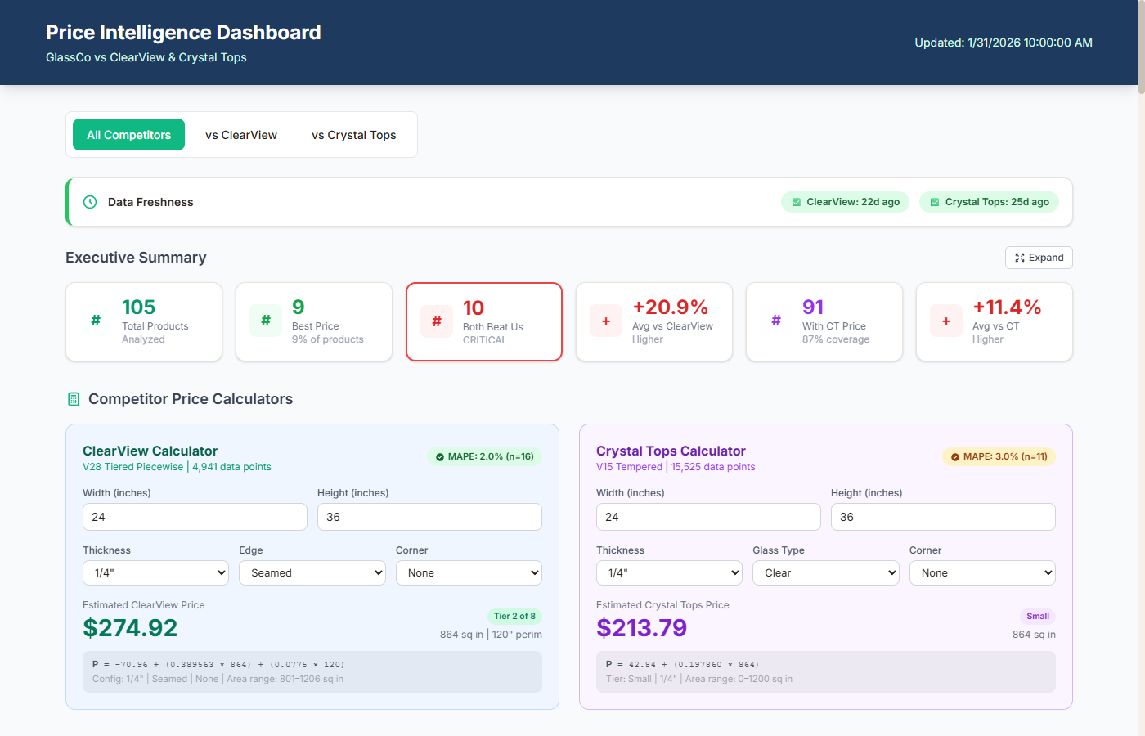Open the Edge dropdown in ClearView Calculator
This screenshot has width=1145, height=736.
click(x=312, y=572)
